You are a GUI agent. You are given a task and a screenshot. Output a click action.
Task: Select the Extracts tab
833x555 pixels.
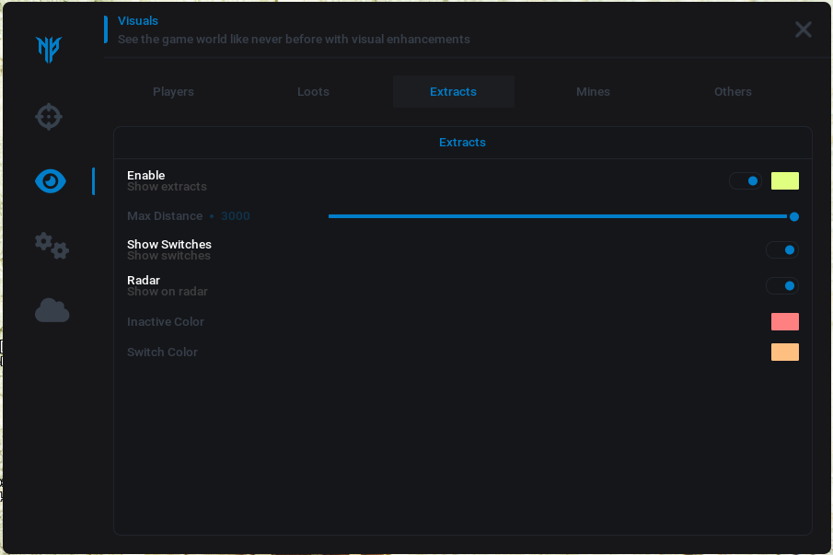point(453,92)
